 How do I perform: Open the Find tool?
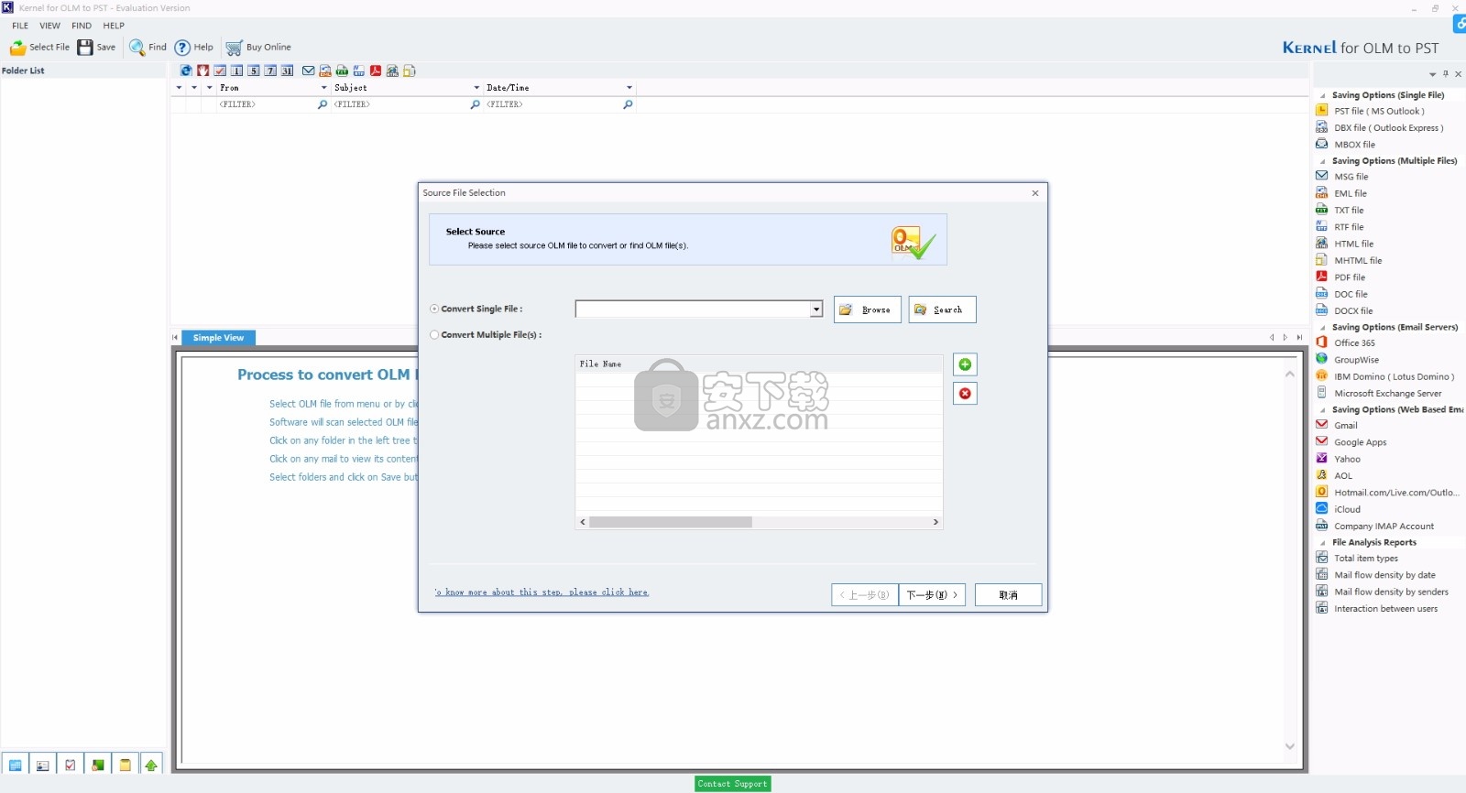pyautogui.click(x=148, y=47)
